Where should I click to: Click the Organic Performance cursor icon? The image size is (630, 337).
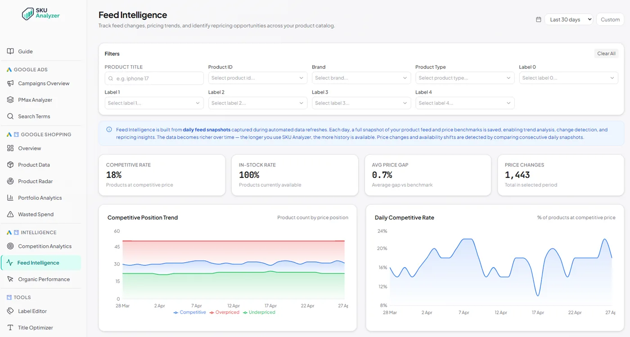click(10, 279)
